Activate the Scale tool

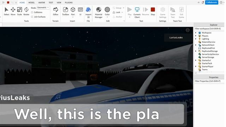[19, 11]
